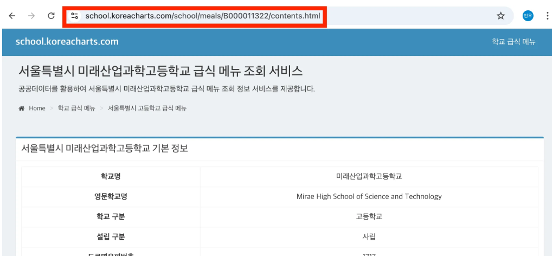Click the 미래산업과학고등학교 기본 정보 panel title
552x256 pixels.
click(105, 148)
